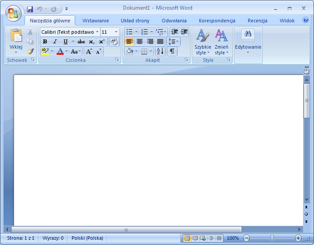Open Zmień style menu
Image resolution: width=314 pixels, height=245 pixels.
pyautogui.click(x=221, y=42)
